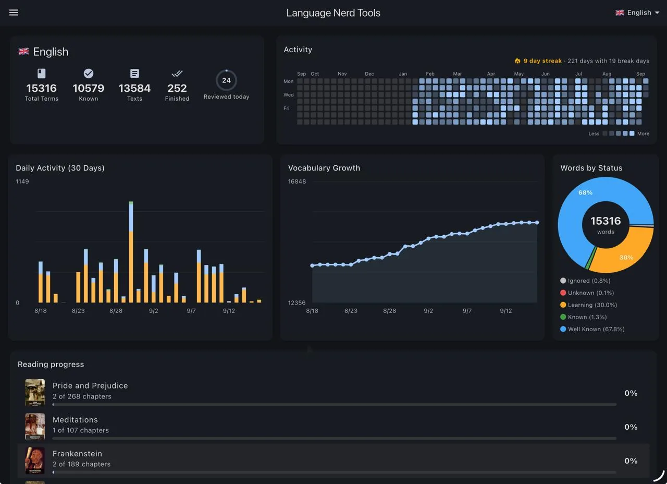The width and height of the screenshot is (667, 484).
Task: Open the hamburger navigation menu
Action: [x=14, y=13]
